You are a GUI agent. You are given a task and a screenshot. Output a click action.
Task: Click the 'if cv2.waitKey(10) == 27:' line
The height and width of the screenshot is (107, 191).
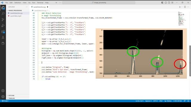click(54, 77)
